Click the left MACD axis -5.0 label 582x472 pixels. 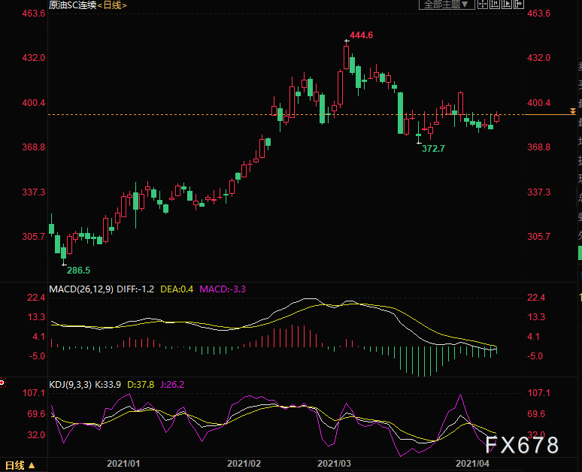point(36,356)
